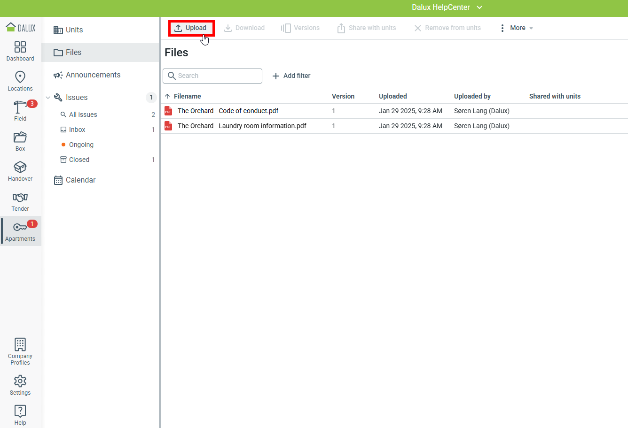628x428 pixels.
Task: Switch to the Announcements section
Action: coord(93,75)
